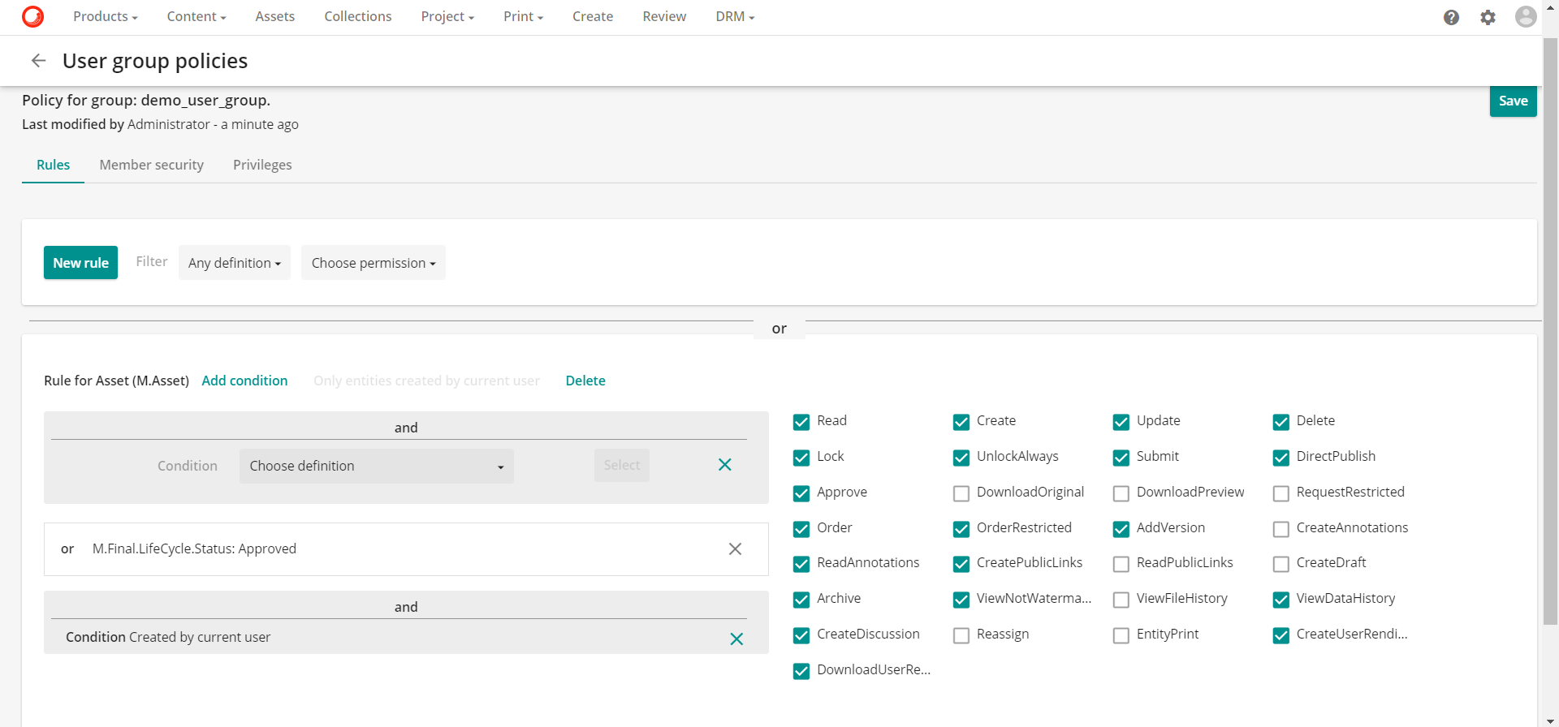This screenshot has height=727, width=1559.
Task: Open the settings gear icon
Action: tap(1488, 17)
